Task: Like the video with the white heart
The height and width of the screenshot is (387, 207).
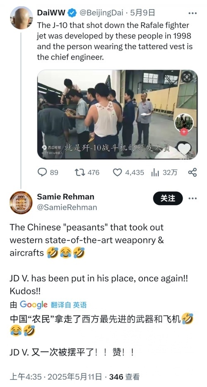Action: tap(184, 149)
